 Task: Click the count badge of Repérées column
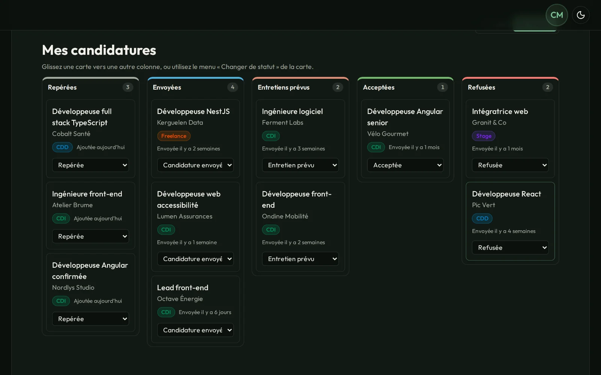128,87
